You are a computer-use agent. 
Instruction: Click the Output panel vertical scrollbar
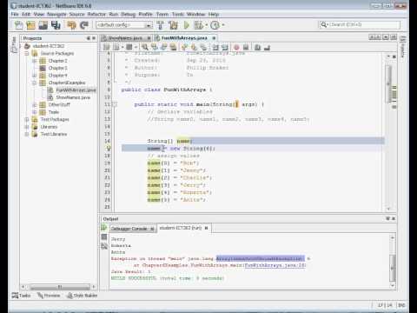393,262
